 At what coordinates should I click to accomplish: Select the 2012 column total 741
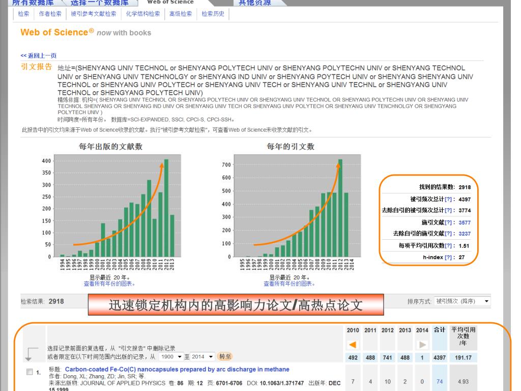click(x=387, y=358)
